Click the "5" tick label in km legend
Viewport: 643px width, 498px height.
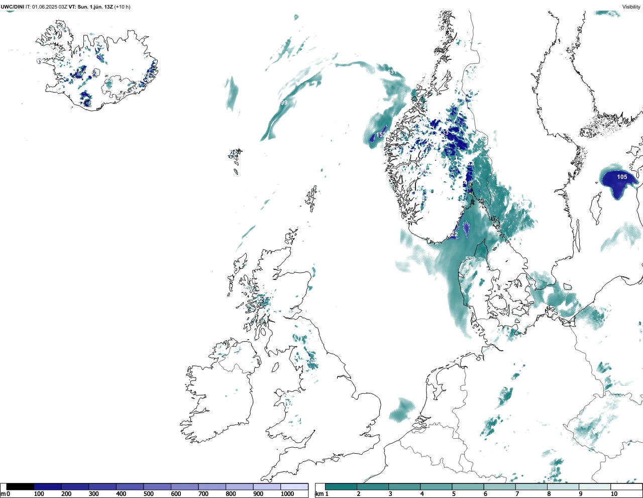pyautogui.click(x=454, y=494)
